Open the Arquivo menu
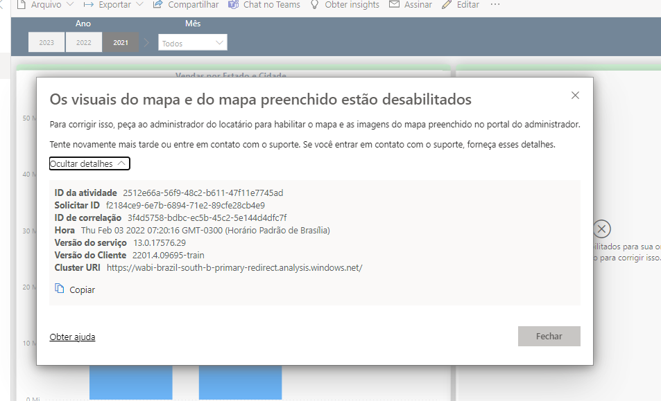Screen dimensions: 661x401 (46, 5)
